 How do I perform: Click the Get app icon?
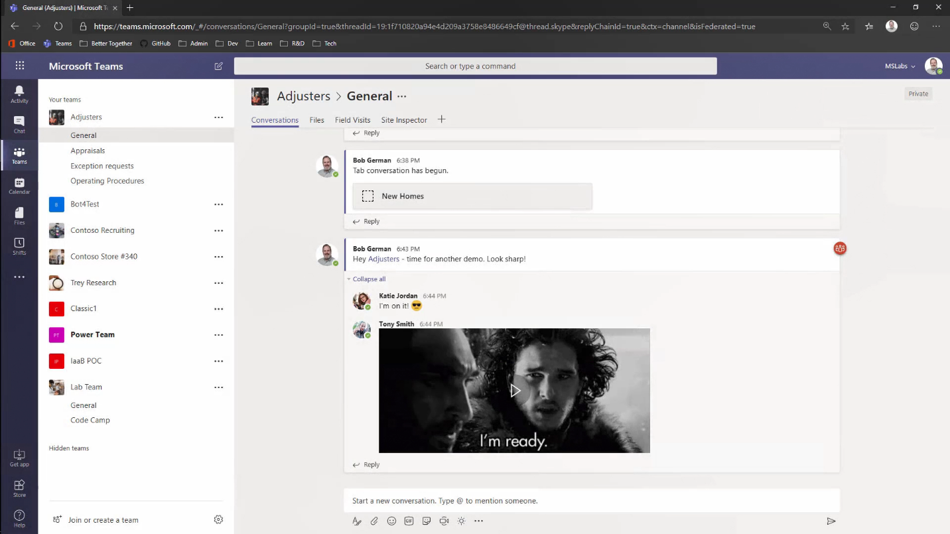pos(19,458)
